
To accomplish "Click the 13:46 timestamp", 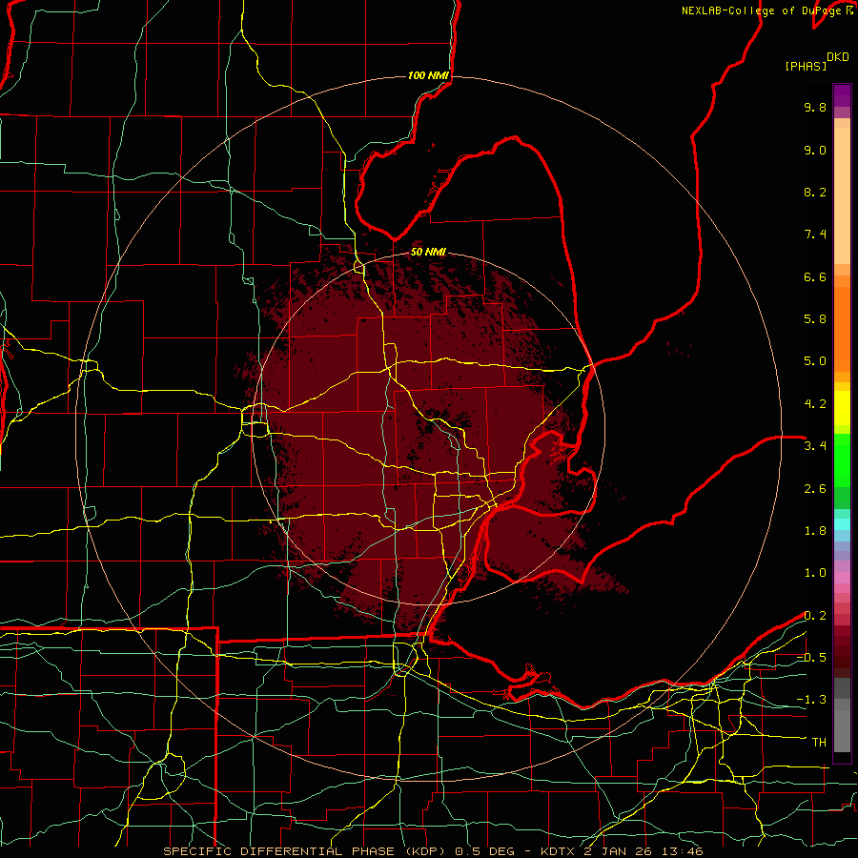I will tap(681, 851).
